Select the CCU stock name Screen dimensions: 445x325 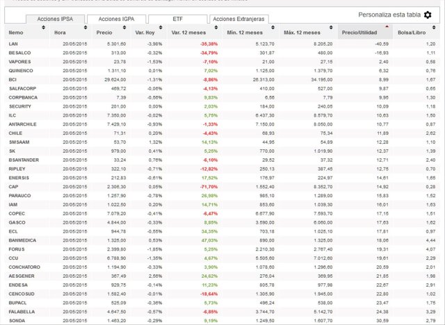(x=13, y=258)
